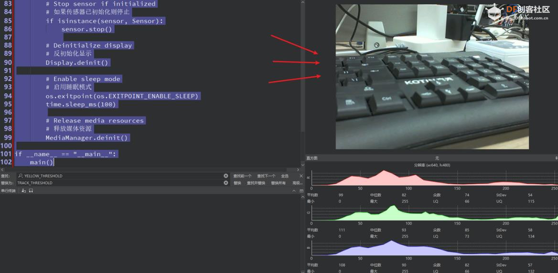Click the 替换 replace button
This screenshot has height=273, width=558.
237,183
